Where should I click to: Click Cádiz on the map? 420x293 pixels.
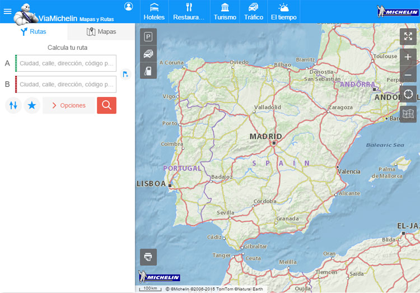click(x=214, y=237)
